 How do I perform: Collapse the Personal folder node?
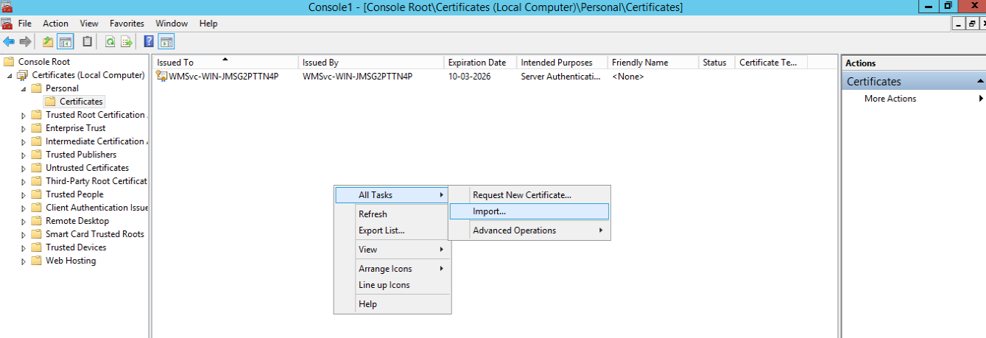[x=24, y=89]
